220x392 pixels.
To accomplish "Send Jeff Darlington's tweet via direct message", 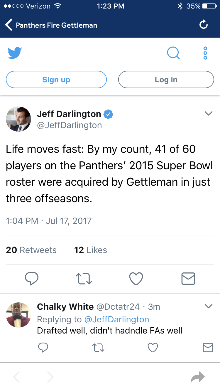I will click(188, 279).
